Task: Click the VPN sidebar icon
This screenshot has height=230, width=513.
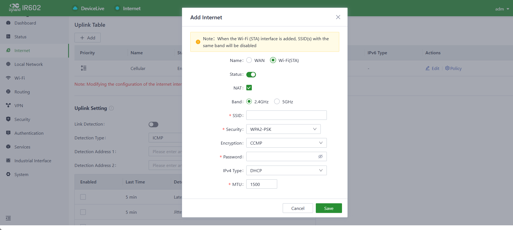Action: tap(8, 105)
